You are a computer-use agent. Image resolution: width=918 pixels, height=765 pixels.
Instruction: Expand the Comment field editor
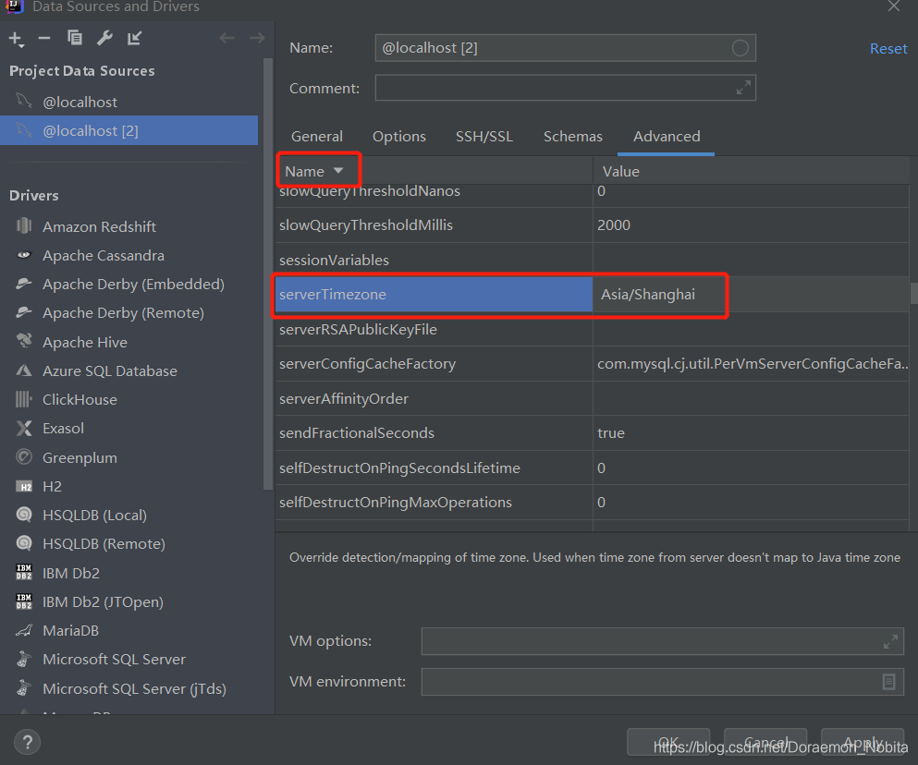click(743, 88)
